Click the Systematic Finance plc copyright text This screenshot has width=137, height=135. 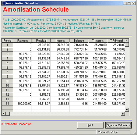coord(16,124)
